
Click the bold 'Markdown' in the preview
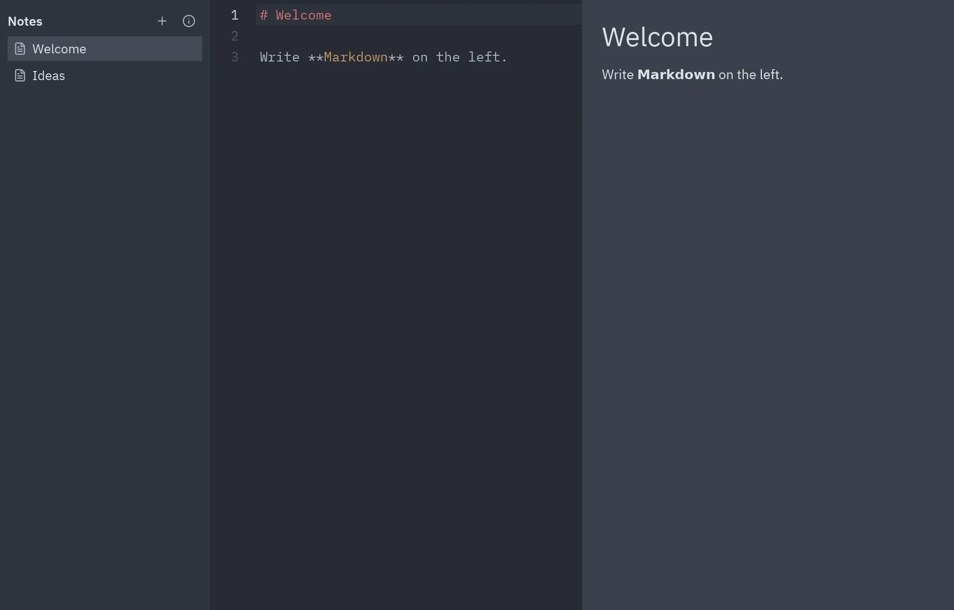click(x=676, y=74)
